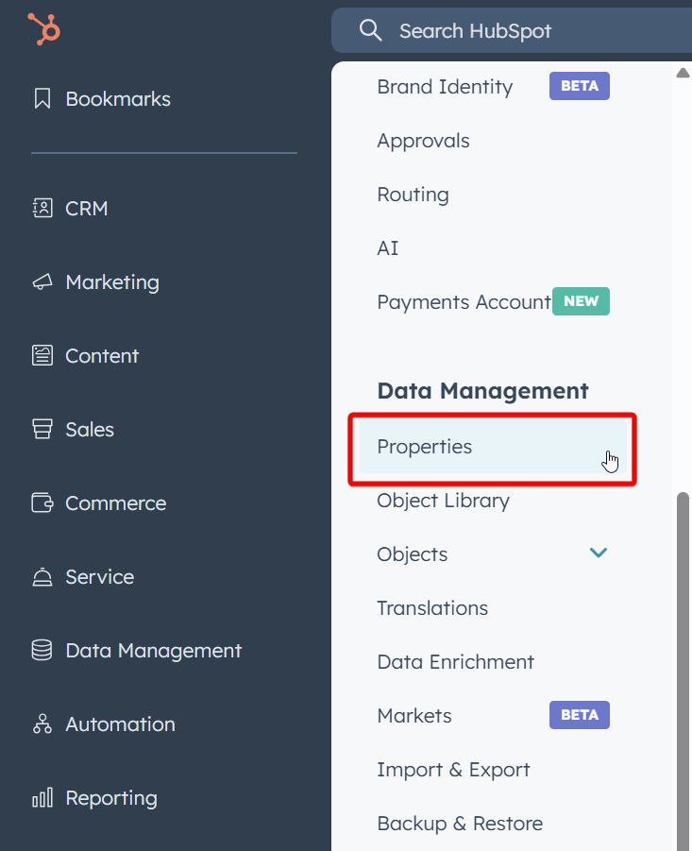The width and height of the screenshot is (692, 851).
Task: Open Object Library settings
Action: 443,501
